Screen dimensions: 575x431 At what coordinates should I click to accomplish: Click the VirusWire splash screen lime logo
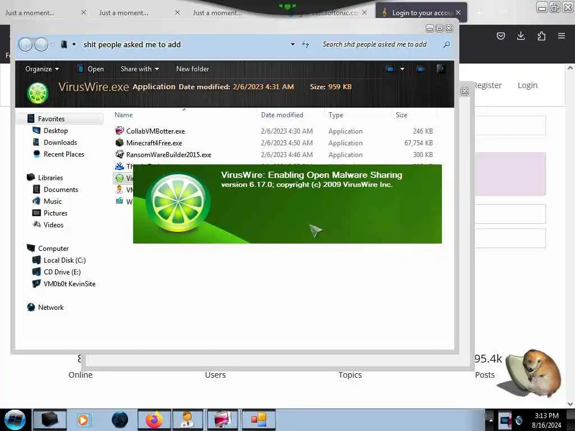click(x=178, y=203)
